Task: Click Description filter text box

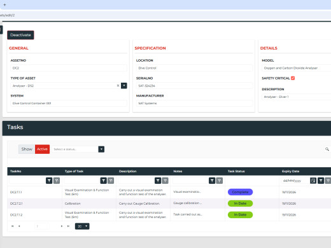Action: 136,181
